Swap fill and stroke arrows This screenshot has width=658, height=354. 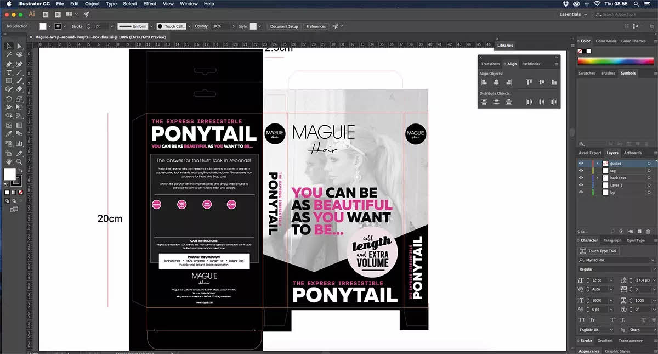point(20,171)
